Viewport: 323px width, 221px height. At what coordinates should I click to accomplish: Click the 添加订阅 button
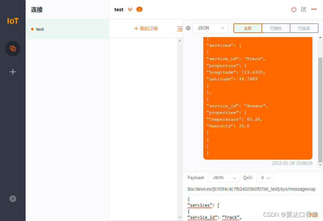146,28
